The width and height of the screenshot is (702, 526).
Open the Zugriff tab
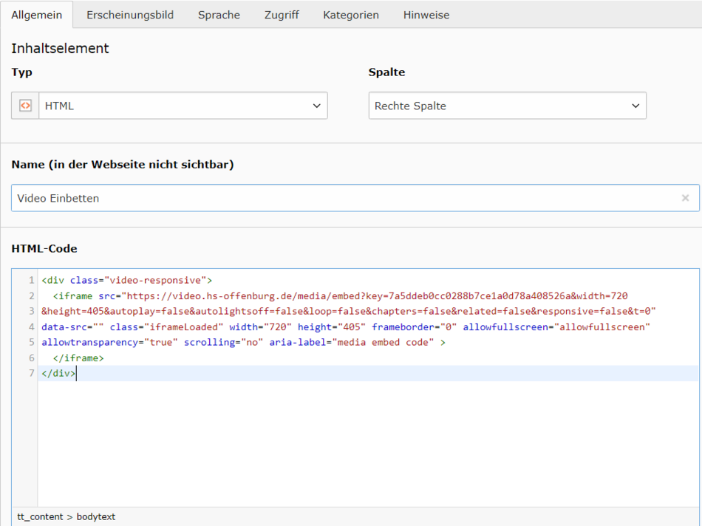[282, 15]
